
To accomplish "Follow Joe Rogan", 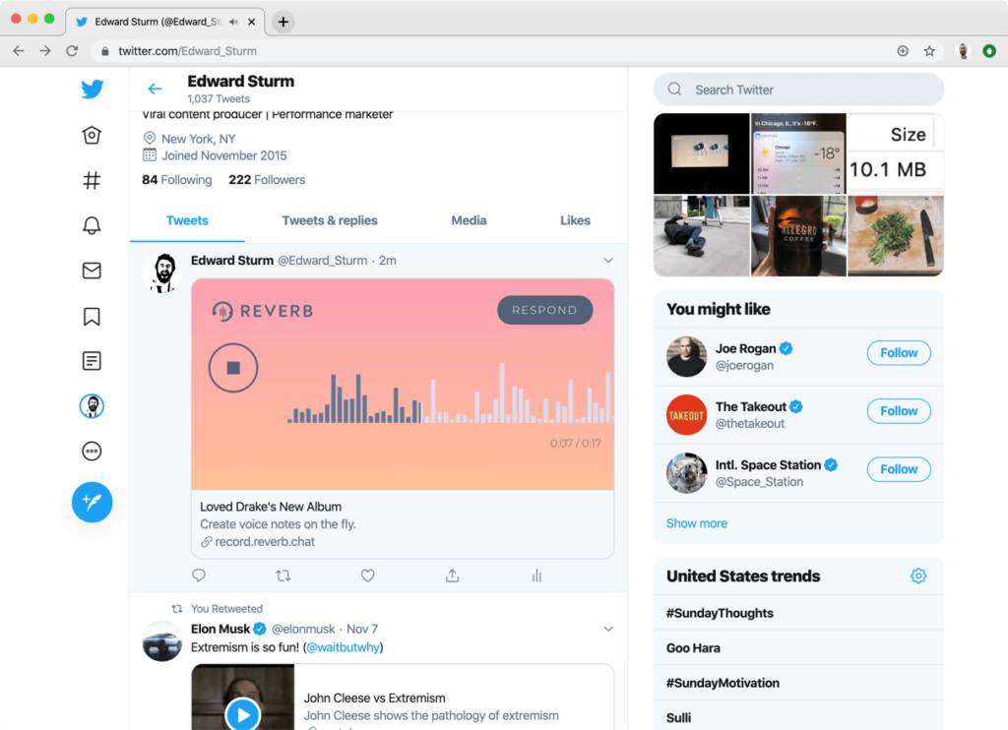I will click(899, 353).
